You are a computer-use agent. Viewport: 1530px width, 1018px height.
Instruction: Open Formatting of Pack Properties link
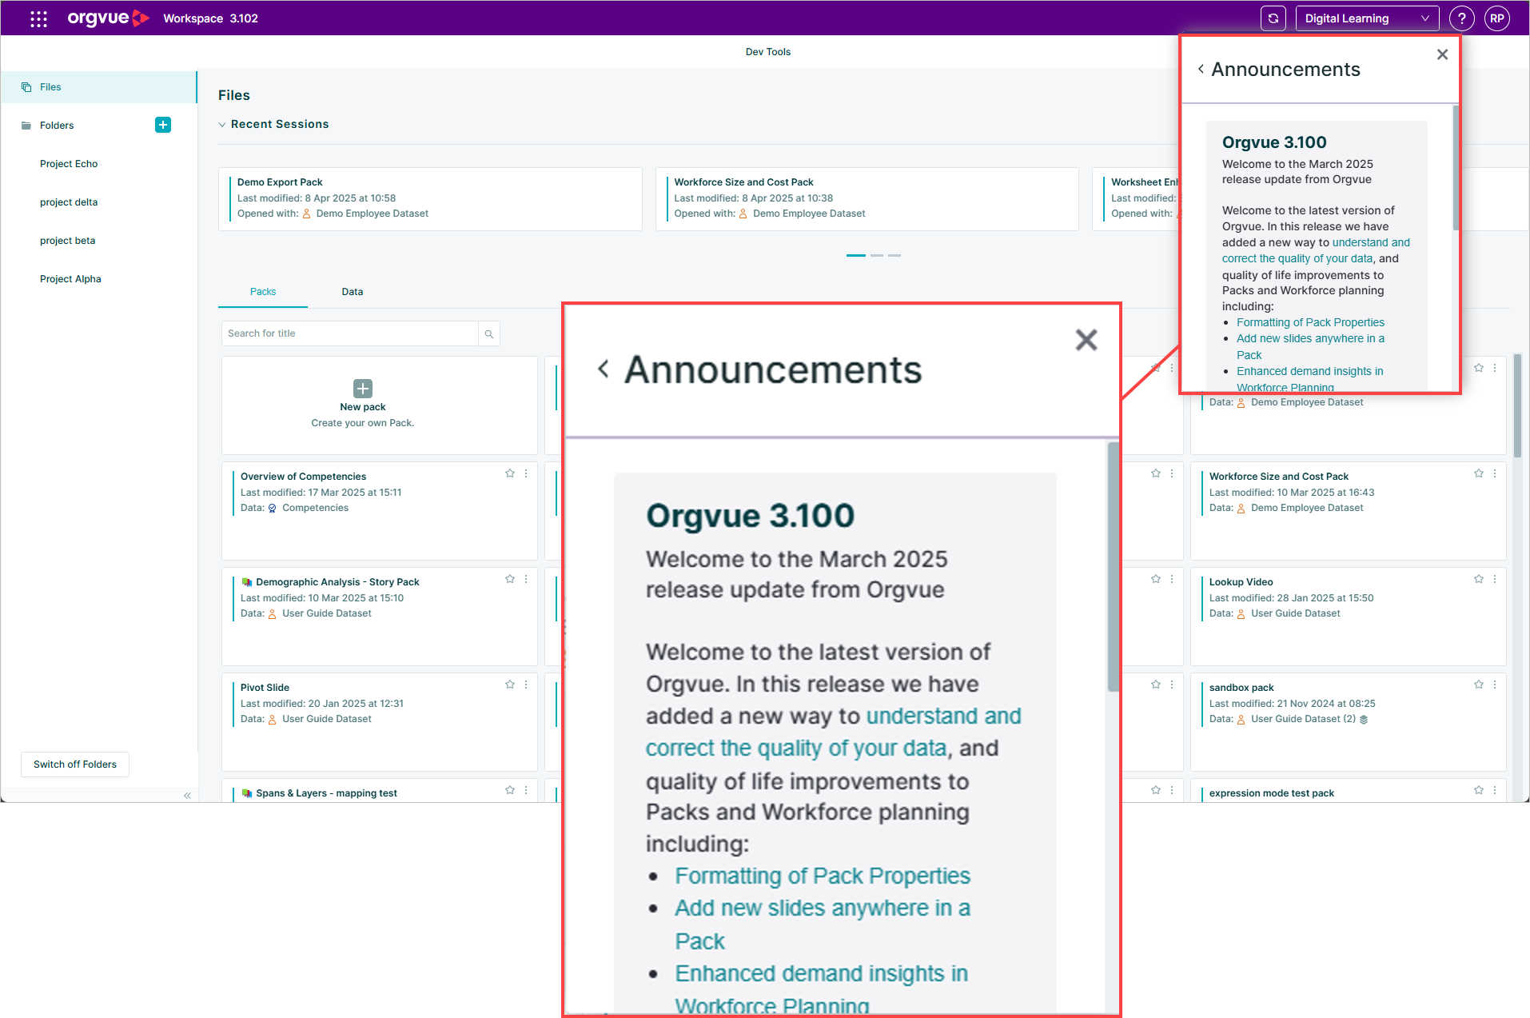point(1310,322)
